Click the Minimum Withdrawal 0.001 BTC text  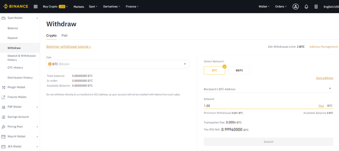point(223,113)
